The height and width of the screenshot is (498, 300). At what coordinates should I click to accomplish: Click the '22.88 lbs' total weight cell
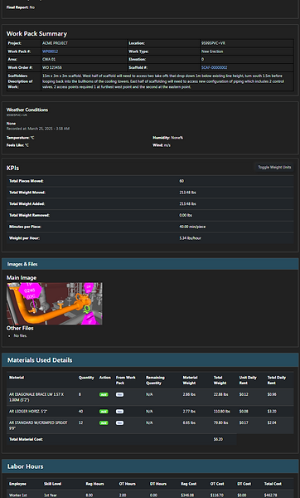pyautogui.click(x=220, y=394)
